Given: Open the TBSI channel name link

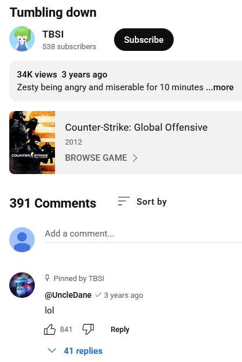Looking at the screenshot, I should point(53,34).
